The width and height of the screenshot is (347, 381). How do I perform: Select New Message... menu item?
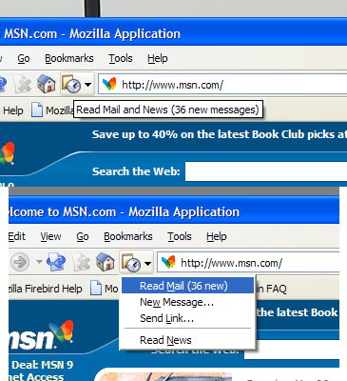(187, 302)
